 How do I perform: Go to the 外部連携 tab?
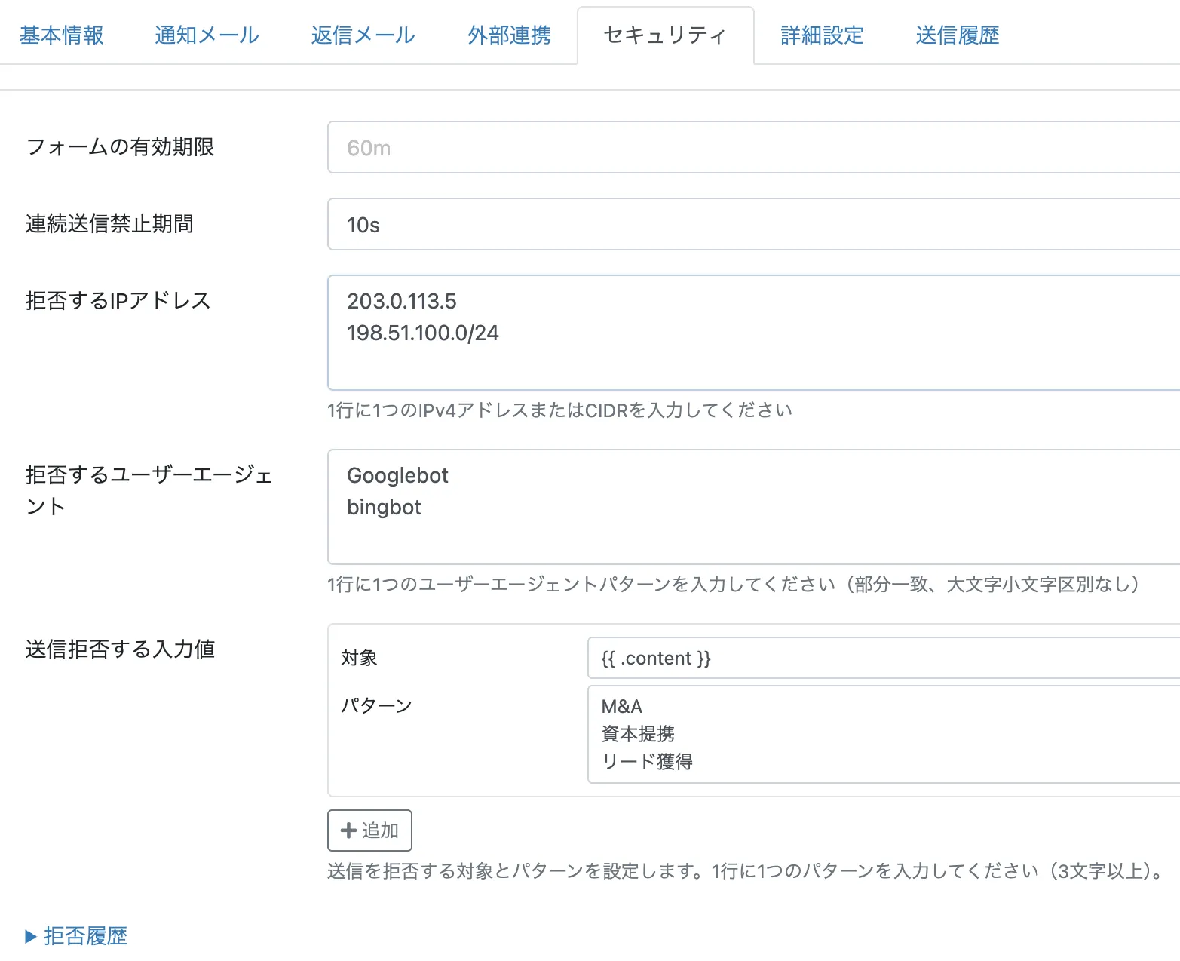pyautogui.click(x=509, y=35)
